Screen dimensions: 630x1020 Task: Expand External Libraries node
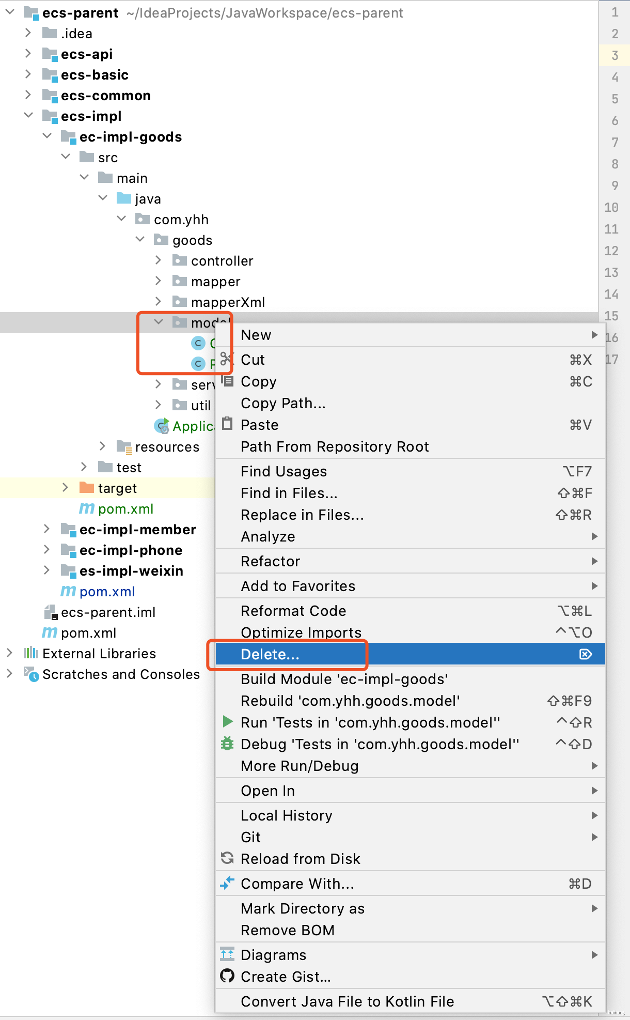tap(9, 653)
